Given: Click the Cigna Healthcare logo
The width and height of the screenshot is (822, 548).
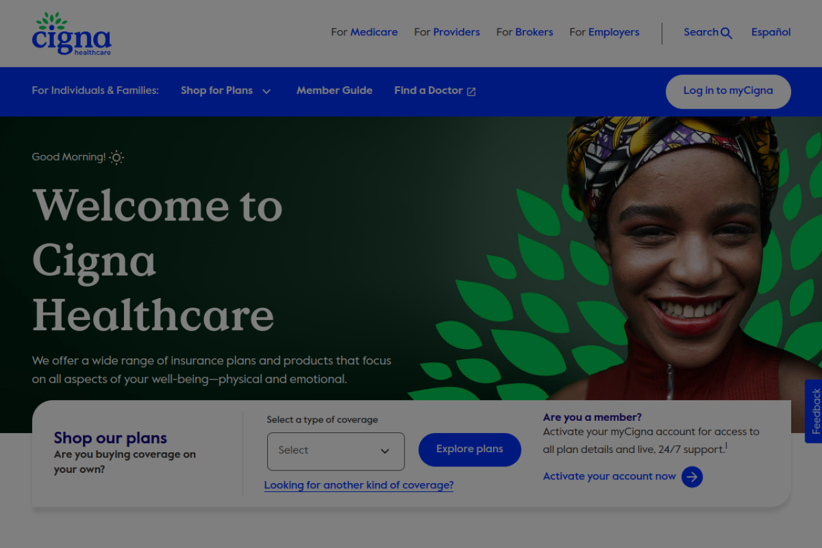Looking at the screenshot, I should pos(71,33).
